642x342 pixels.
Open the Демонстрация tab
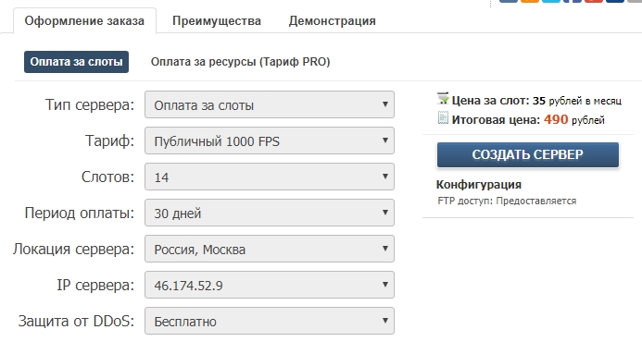(x=332, y=21)
